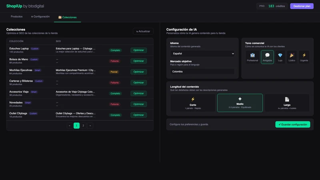Click the Outlet Citybags collection name
320x180 pixels.
[x=18, y=114]
